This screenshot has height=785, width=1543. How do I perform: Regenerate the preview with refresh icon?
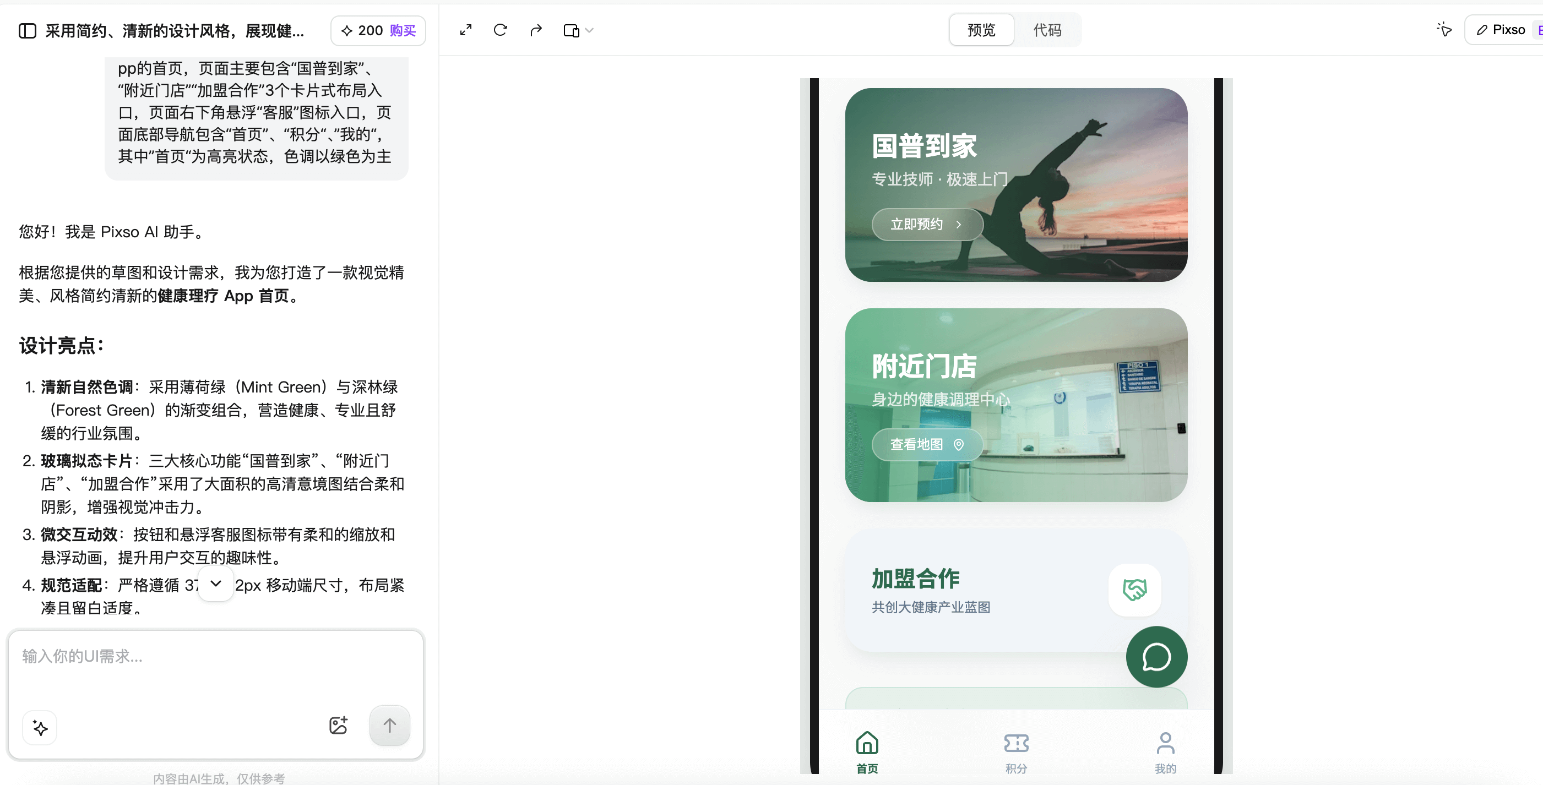[x=501, y=30]
